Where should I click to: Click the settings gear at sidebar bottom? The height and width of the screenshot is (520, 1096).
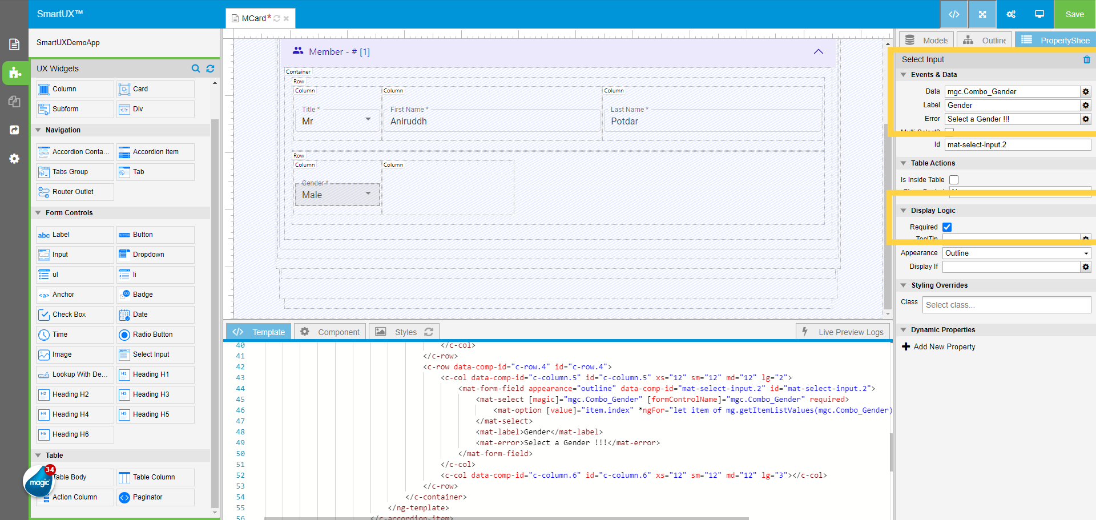pos(14,159)
